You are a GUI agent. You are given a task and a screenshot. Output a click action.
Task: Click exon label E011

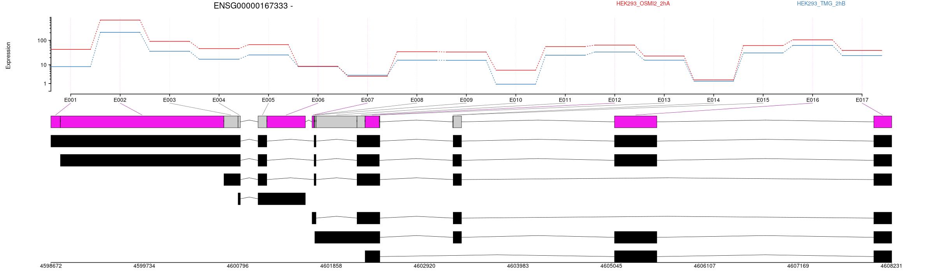click(x=565, y=100)
